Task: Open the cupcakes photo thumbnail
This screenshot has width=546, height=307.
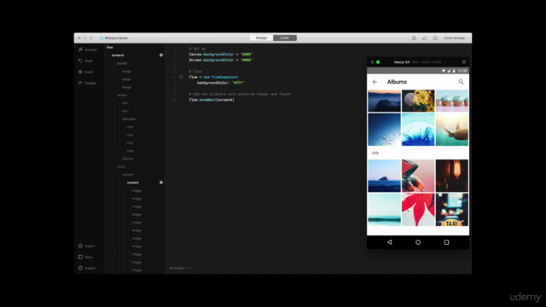Action: click(452, 101)
